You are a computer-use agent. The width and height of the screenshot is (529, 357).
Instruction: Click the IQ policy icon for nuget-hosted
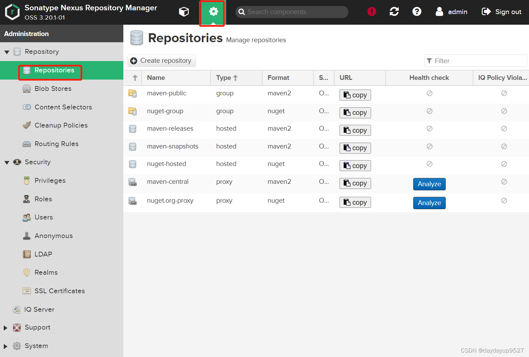(504, 164)
